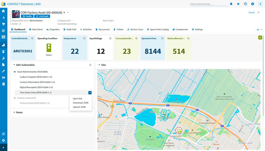The image size is (265, 151).
Task: Focus the Enter Search Term field
Action: (209, 4)
